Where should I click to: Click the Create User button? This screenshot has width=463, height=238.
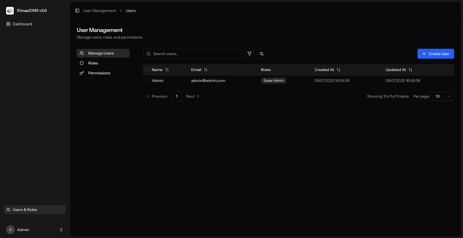pos(436,54)
